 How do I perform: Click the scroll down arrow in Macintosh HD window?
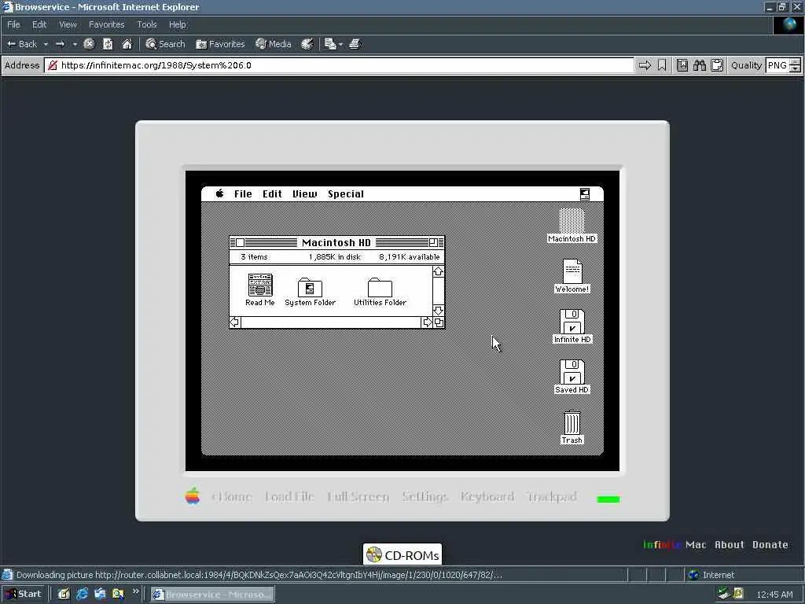point(438,310)
